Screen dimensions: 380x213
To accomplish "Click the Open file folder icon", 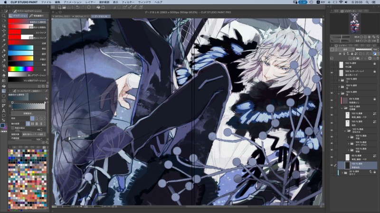I will click(x=64, y=7).
